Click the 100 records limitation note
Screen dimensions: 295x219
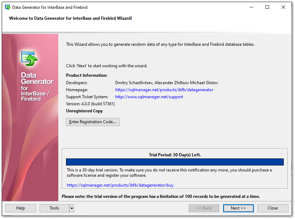161,196
